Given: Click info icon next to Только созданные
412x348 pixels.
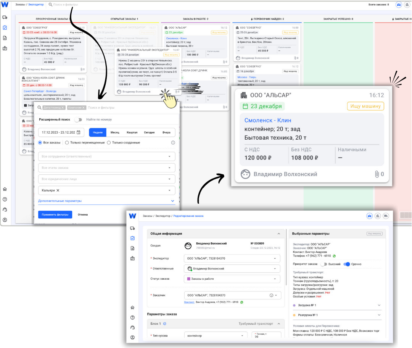Looking at the screenshot, I should [173, 142].
